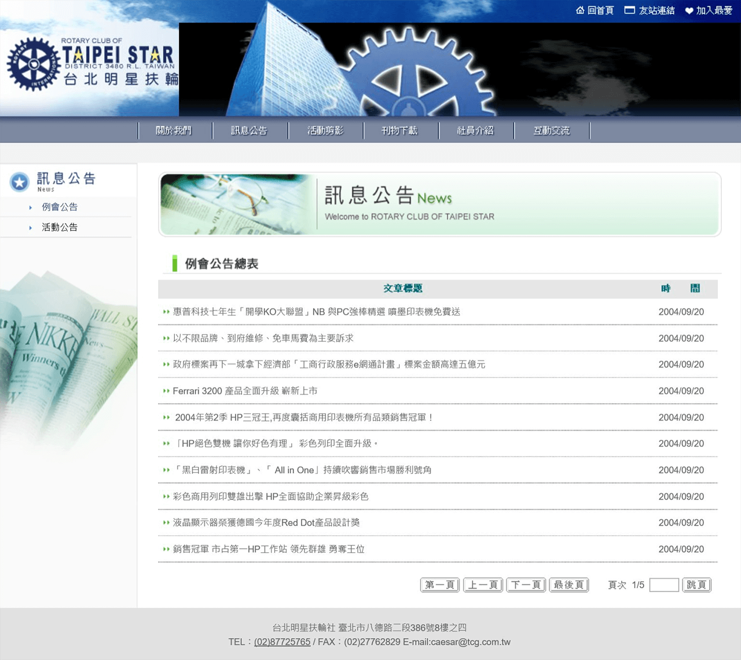
Task: Jump to last page with 最後頁
Action: (x=569, y=585)
